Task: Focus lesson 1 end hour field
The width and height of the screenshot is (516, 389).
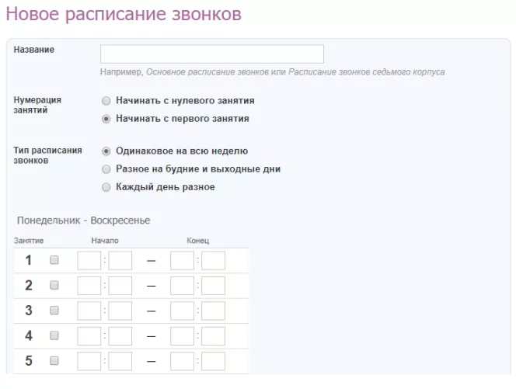Action: tap(182, 261)
